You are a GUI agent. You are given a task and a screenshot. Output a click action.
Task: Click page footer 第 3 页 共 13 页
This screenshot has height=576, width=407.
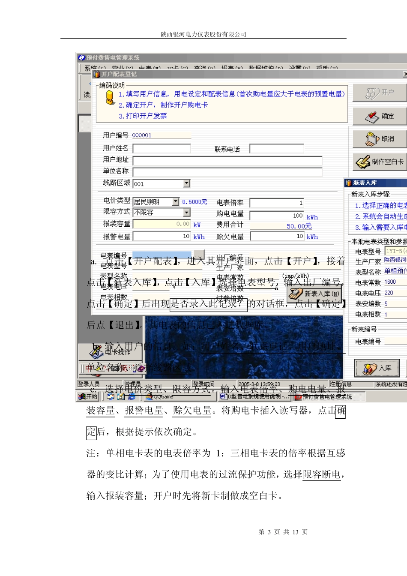(283, 532)
